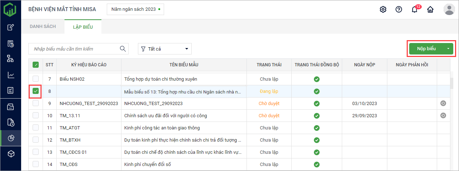Click the recall icon for row 9

443,103
